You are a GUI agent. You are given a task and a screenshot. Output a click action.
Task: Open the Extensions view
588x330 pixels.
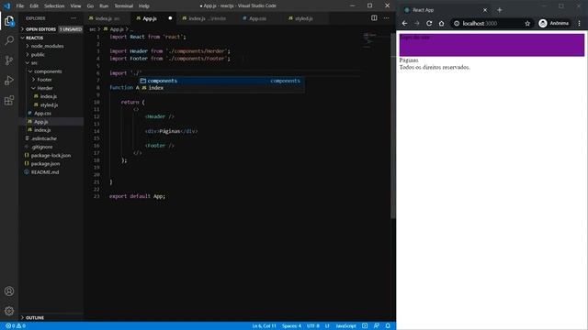click(9, 100)
